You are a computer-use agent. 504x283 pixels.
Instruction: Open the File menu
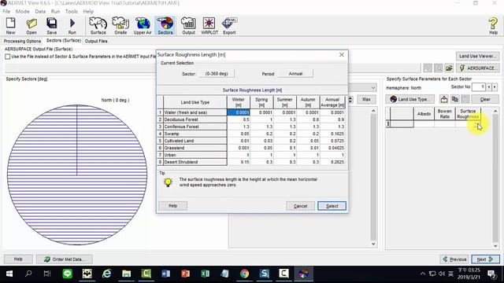(x=6, y=11)
